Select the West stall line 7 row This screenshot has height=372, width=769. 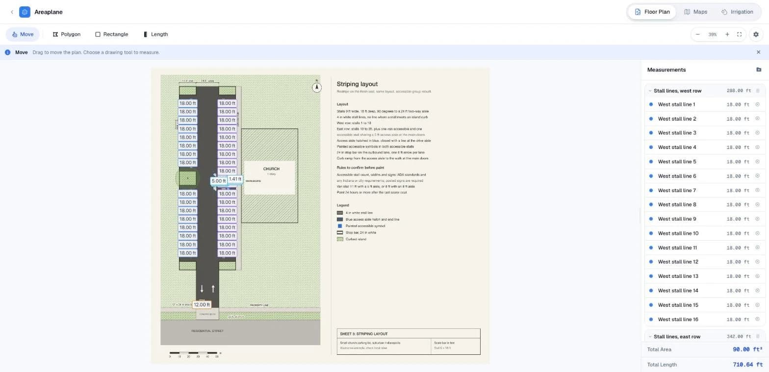coord(704,190)
